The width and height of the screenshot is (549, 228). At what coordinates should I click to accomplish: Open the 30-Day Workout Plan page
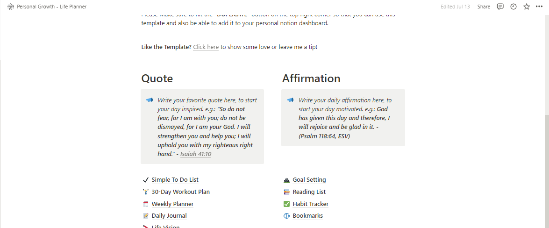[181, 192]
